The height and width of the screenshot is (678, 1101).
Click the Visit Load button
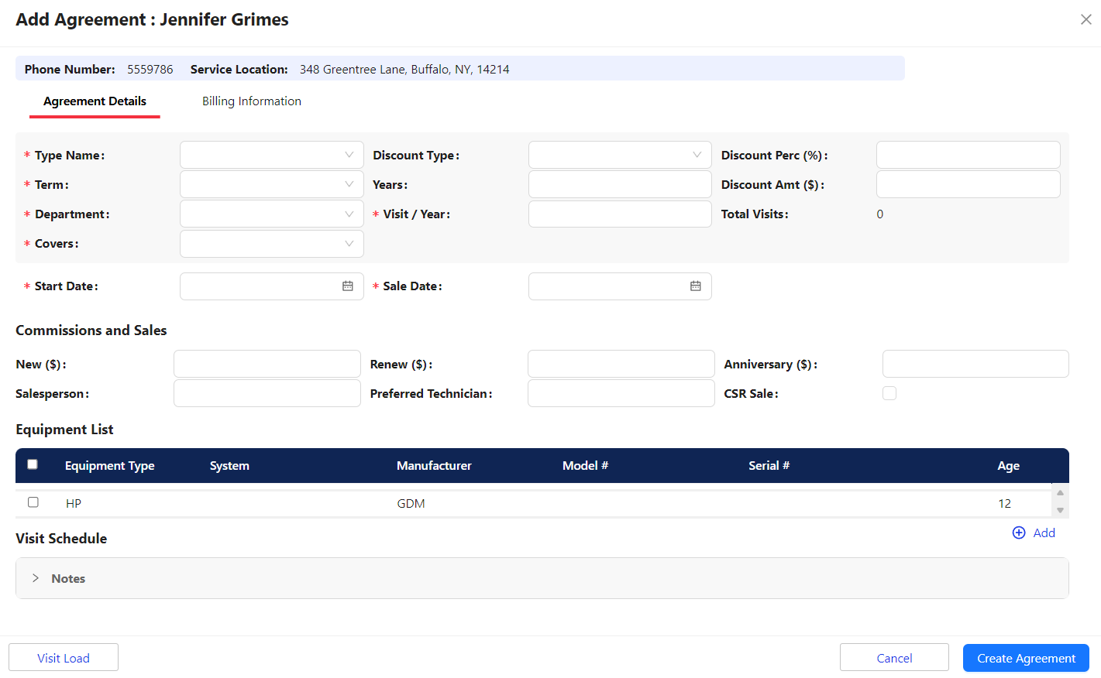click(x=64, y=658)
